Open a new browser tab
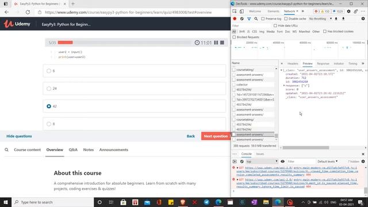Screen dimensions: 368x207 tap(73, 4)
